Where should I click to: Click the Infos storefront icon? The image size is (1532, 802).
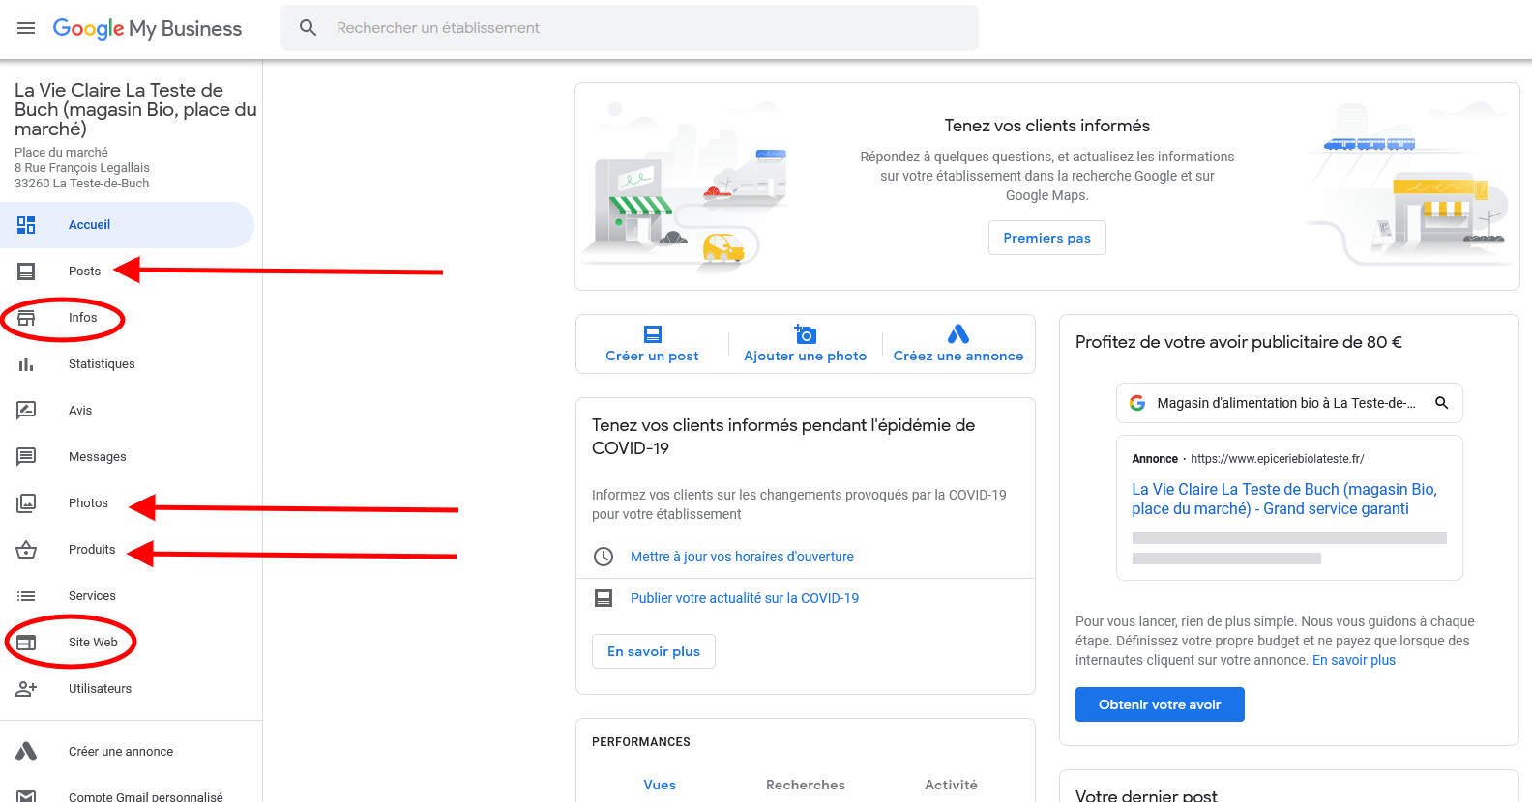click(x=26, y=318)
